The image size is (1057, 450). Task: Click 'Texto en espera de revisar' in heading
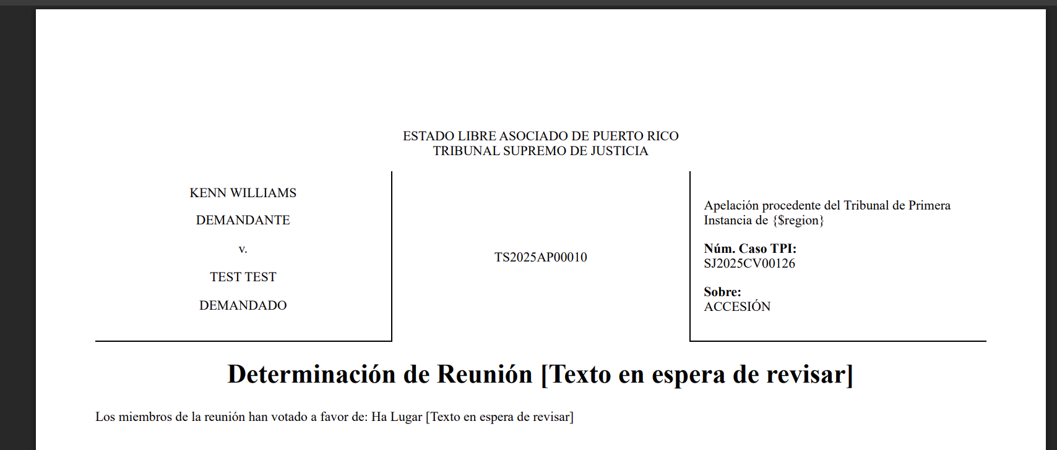[x=697, y=375]
